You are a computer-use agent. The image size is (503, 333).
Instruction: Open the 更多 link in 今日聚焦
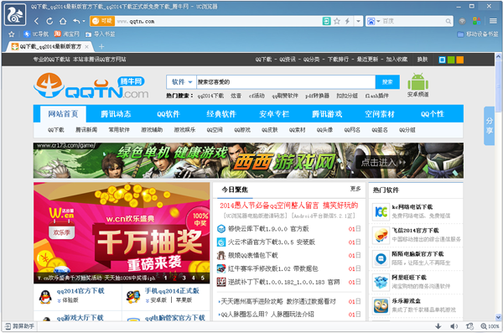tap(355, 189)
